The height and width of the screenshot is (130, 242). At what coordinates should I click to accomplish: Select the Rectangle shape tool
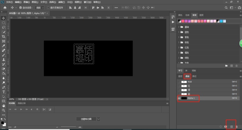(3, 101)
